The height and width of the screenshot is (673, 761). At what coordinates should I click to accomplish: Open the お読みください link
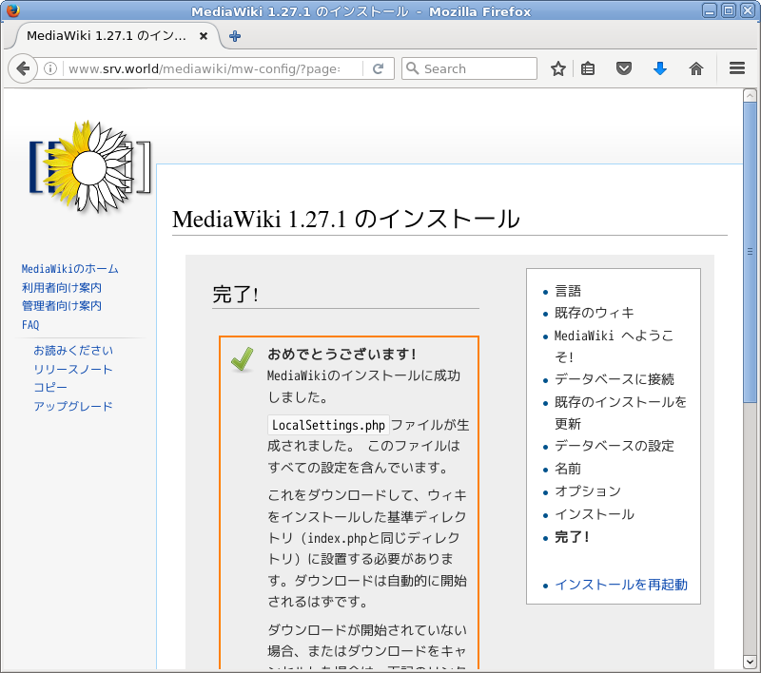coord(73,350)
